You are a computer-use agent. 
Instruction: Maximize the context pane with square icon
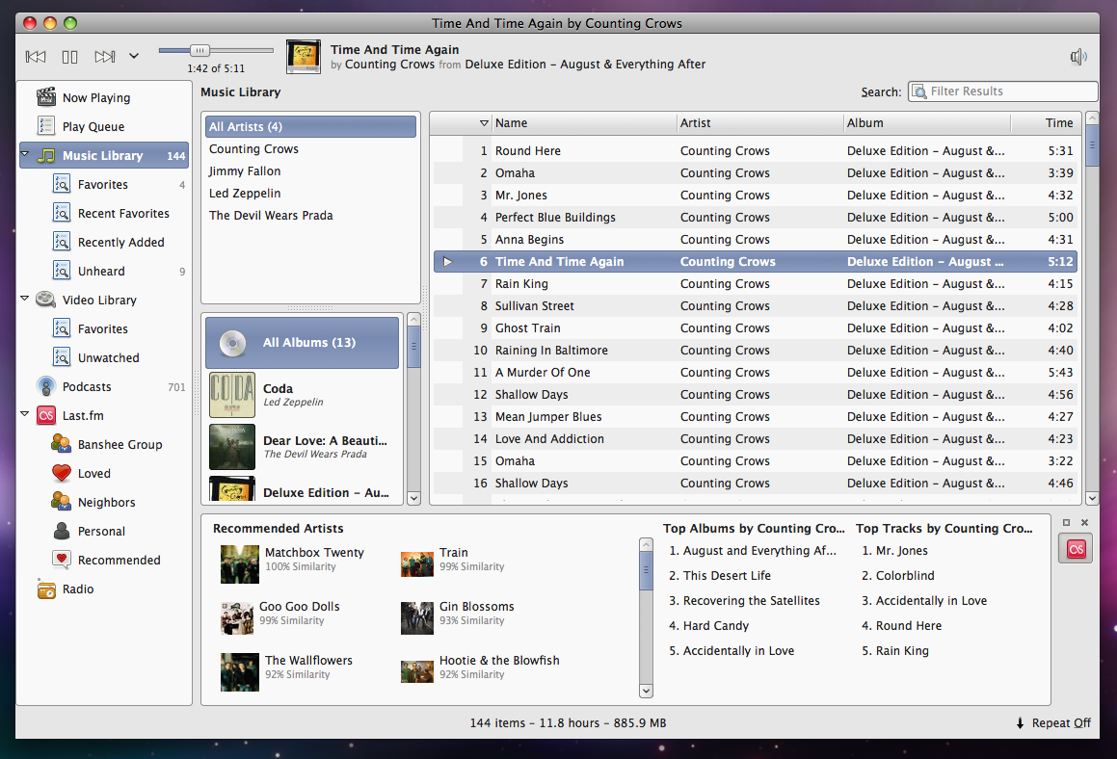(x=1067, y=523)
